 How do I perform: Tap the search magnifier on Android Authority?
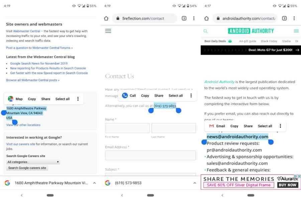click(x=205, y=31)
